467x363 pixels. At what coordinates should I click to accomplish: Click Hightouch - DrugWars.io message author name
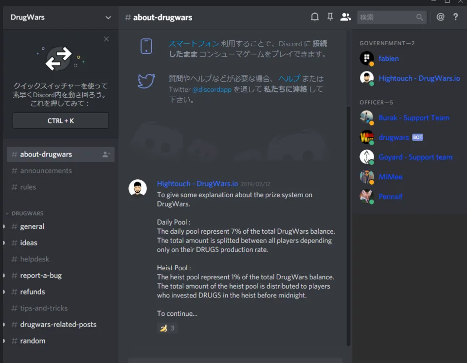point(198,184)
